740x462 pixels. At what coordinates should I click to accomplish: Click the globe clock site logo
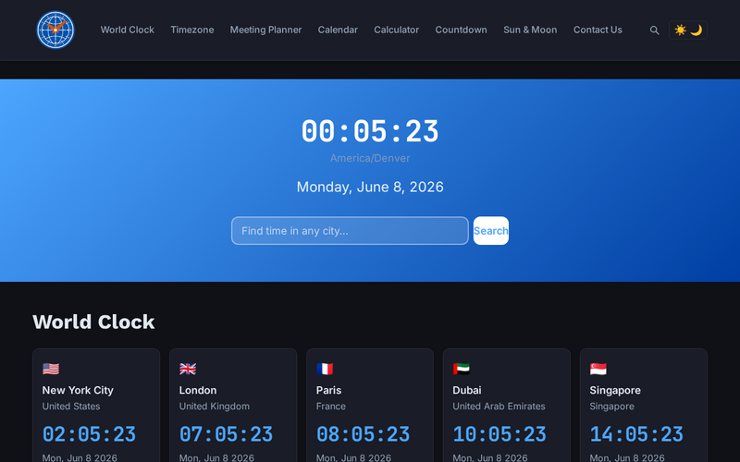(x=55, y=30)
